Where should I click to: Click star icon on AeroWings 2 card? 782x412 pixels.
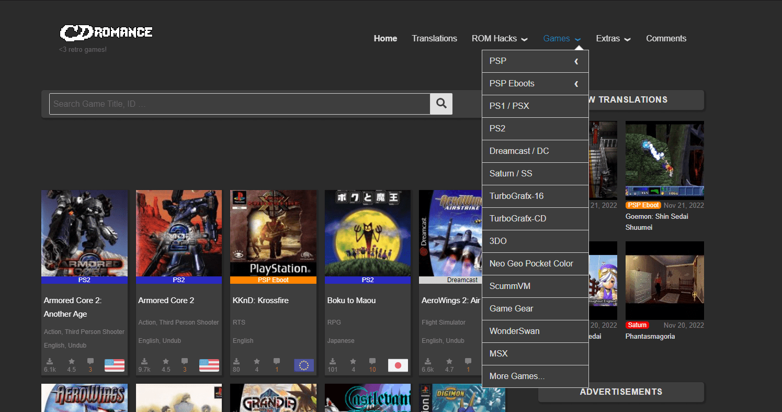pos(449,361)
